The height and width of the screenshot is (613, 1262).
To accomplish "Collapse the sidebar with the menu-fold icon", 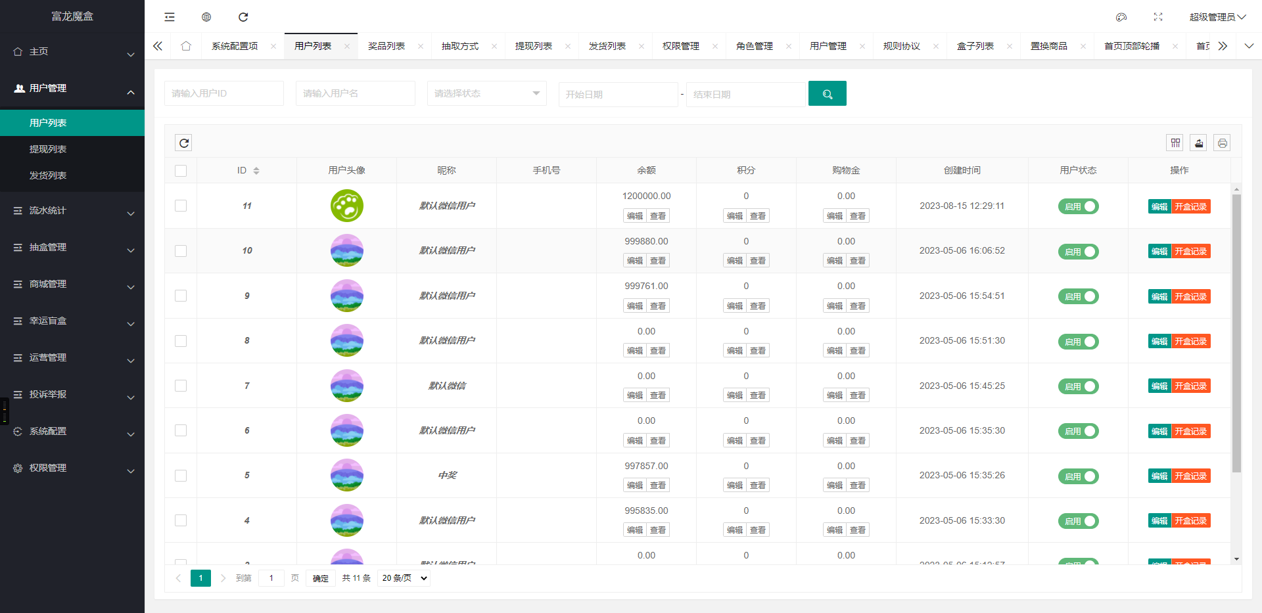I will click(x=170, y=17).
